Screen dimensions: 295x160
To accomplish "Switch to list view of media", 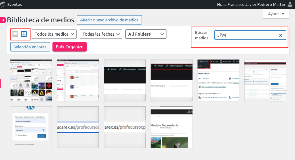I will [15, 34].
